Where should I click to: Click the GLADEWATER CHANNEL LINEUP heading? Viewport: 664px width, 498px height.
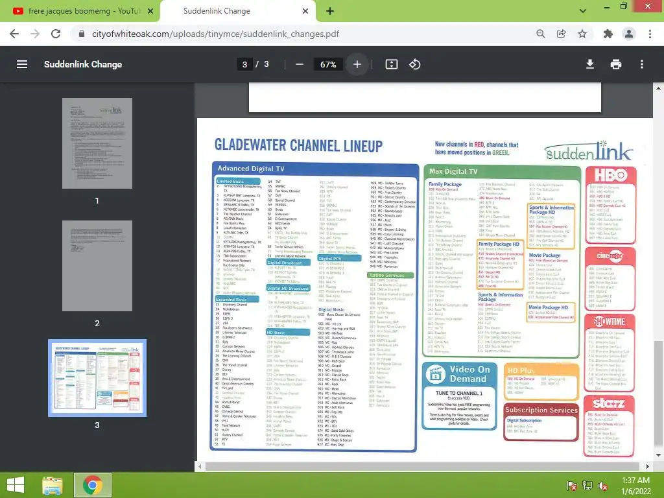tap(298, 145)
